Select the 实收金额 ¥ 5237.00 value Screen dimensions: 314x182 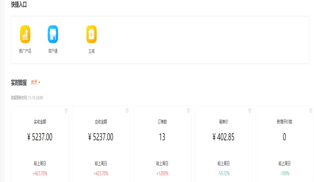click(40, 137)
